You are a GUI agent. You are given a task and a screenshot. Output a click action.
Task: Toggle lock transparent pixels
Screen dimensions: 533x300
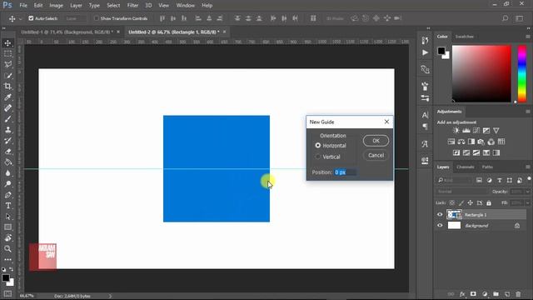click(451, 203)
